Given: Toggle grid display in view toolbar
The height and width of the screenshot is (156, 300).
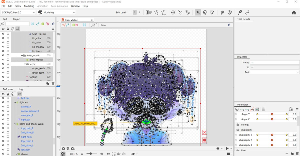Looking at the screenshot, I should tap(93, 25).
